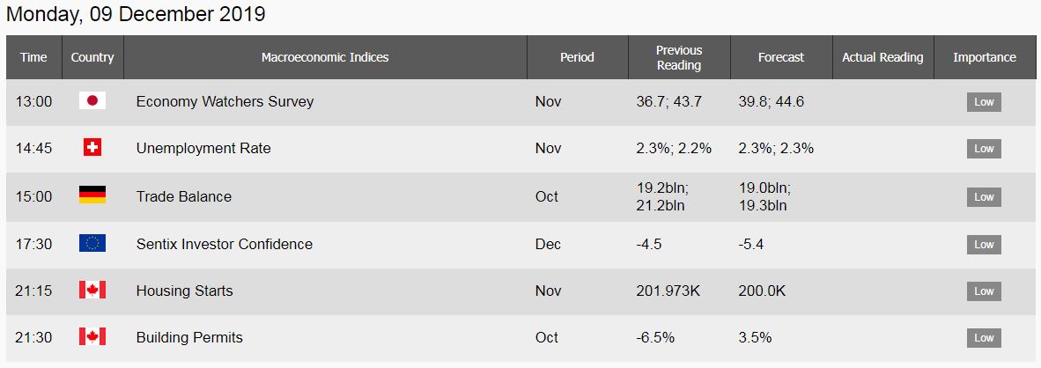Open the Economy Watchers Survey entry
Image resolution: width=1041 pixels, height=368 pixels.
click(x=225, y=101)
